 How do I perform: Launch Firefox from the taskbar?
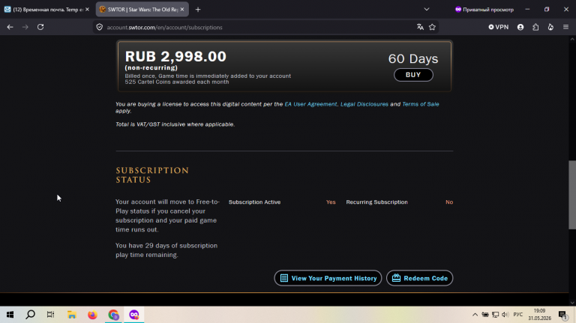(92, 315)
